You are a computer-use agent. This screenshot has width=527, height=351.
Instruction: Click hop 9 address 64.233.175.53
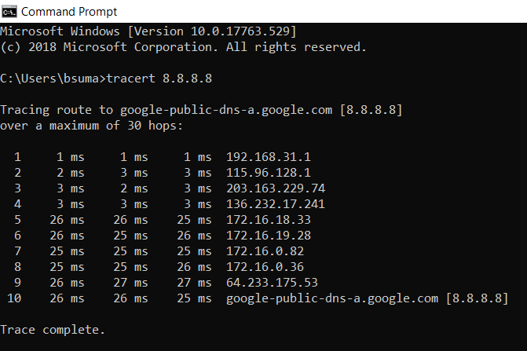[x=273, y=283]
